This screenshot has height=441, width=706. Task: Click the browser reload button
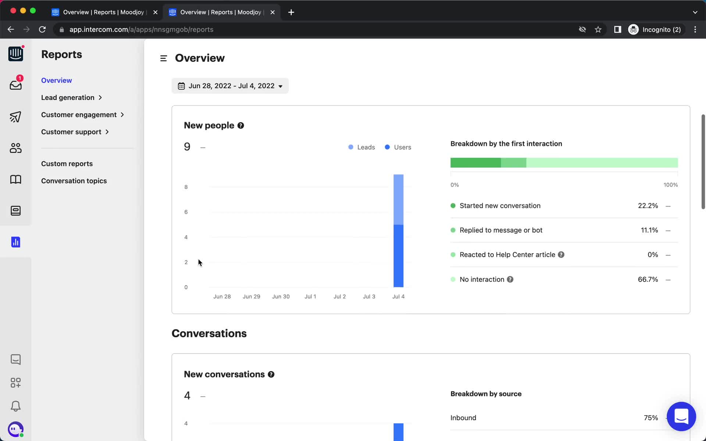point(42,29)
